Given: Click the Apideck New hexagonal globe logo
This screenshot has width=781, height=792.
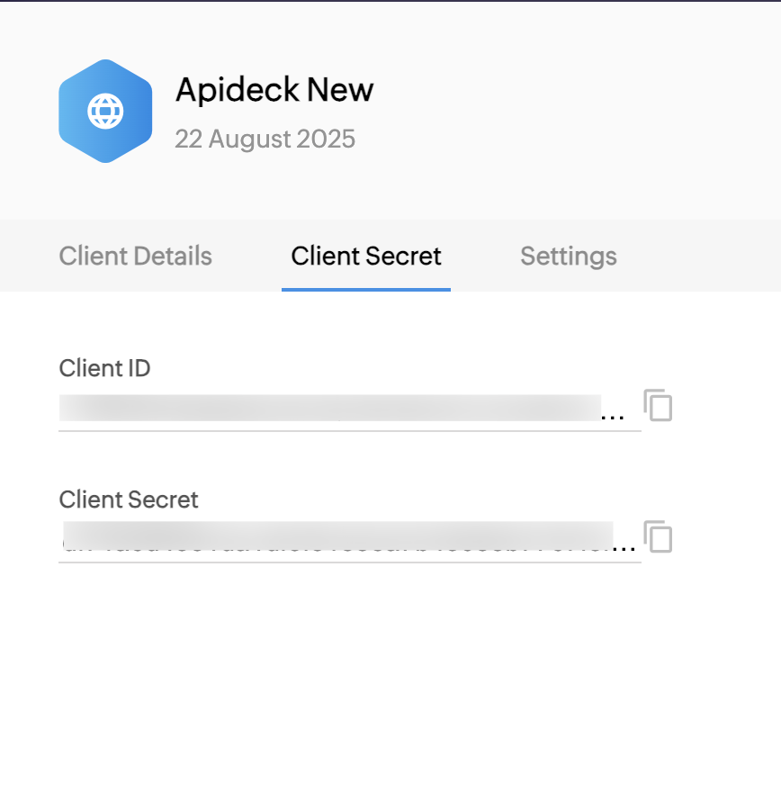Looking at the screenshot, I should [x=105, y=111].
